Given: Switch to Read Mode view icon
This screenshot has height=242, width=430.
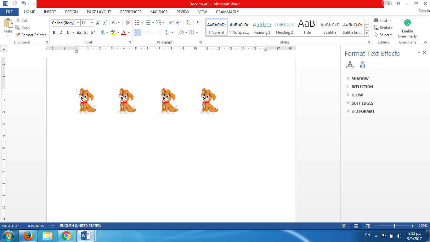Looking at the screenshot, I should click(x=344, y=226).
